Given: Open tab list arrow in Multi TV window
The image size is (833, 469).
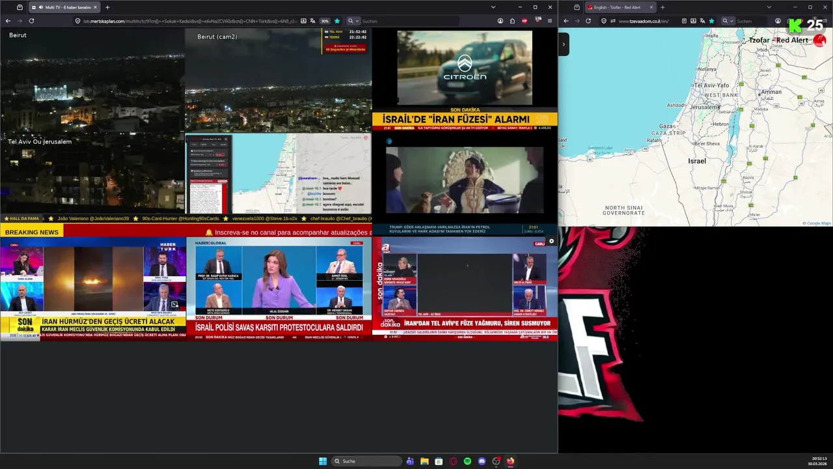Looking at the screenshot, I should 493,7.
